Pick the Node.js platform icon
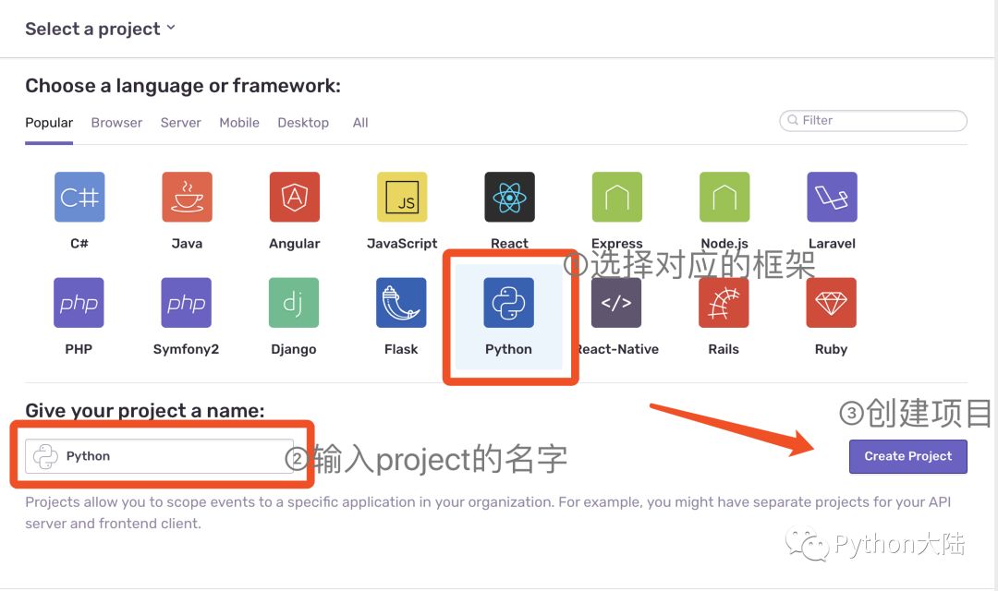 [x=724, y=198]
